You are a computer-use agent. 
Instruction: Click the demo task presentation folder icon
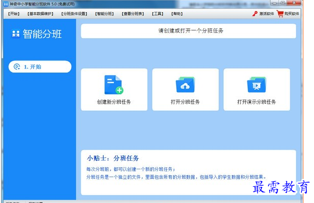coord(256,85)
